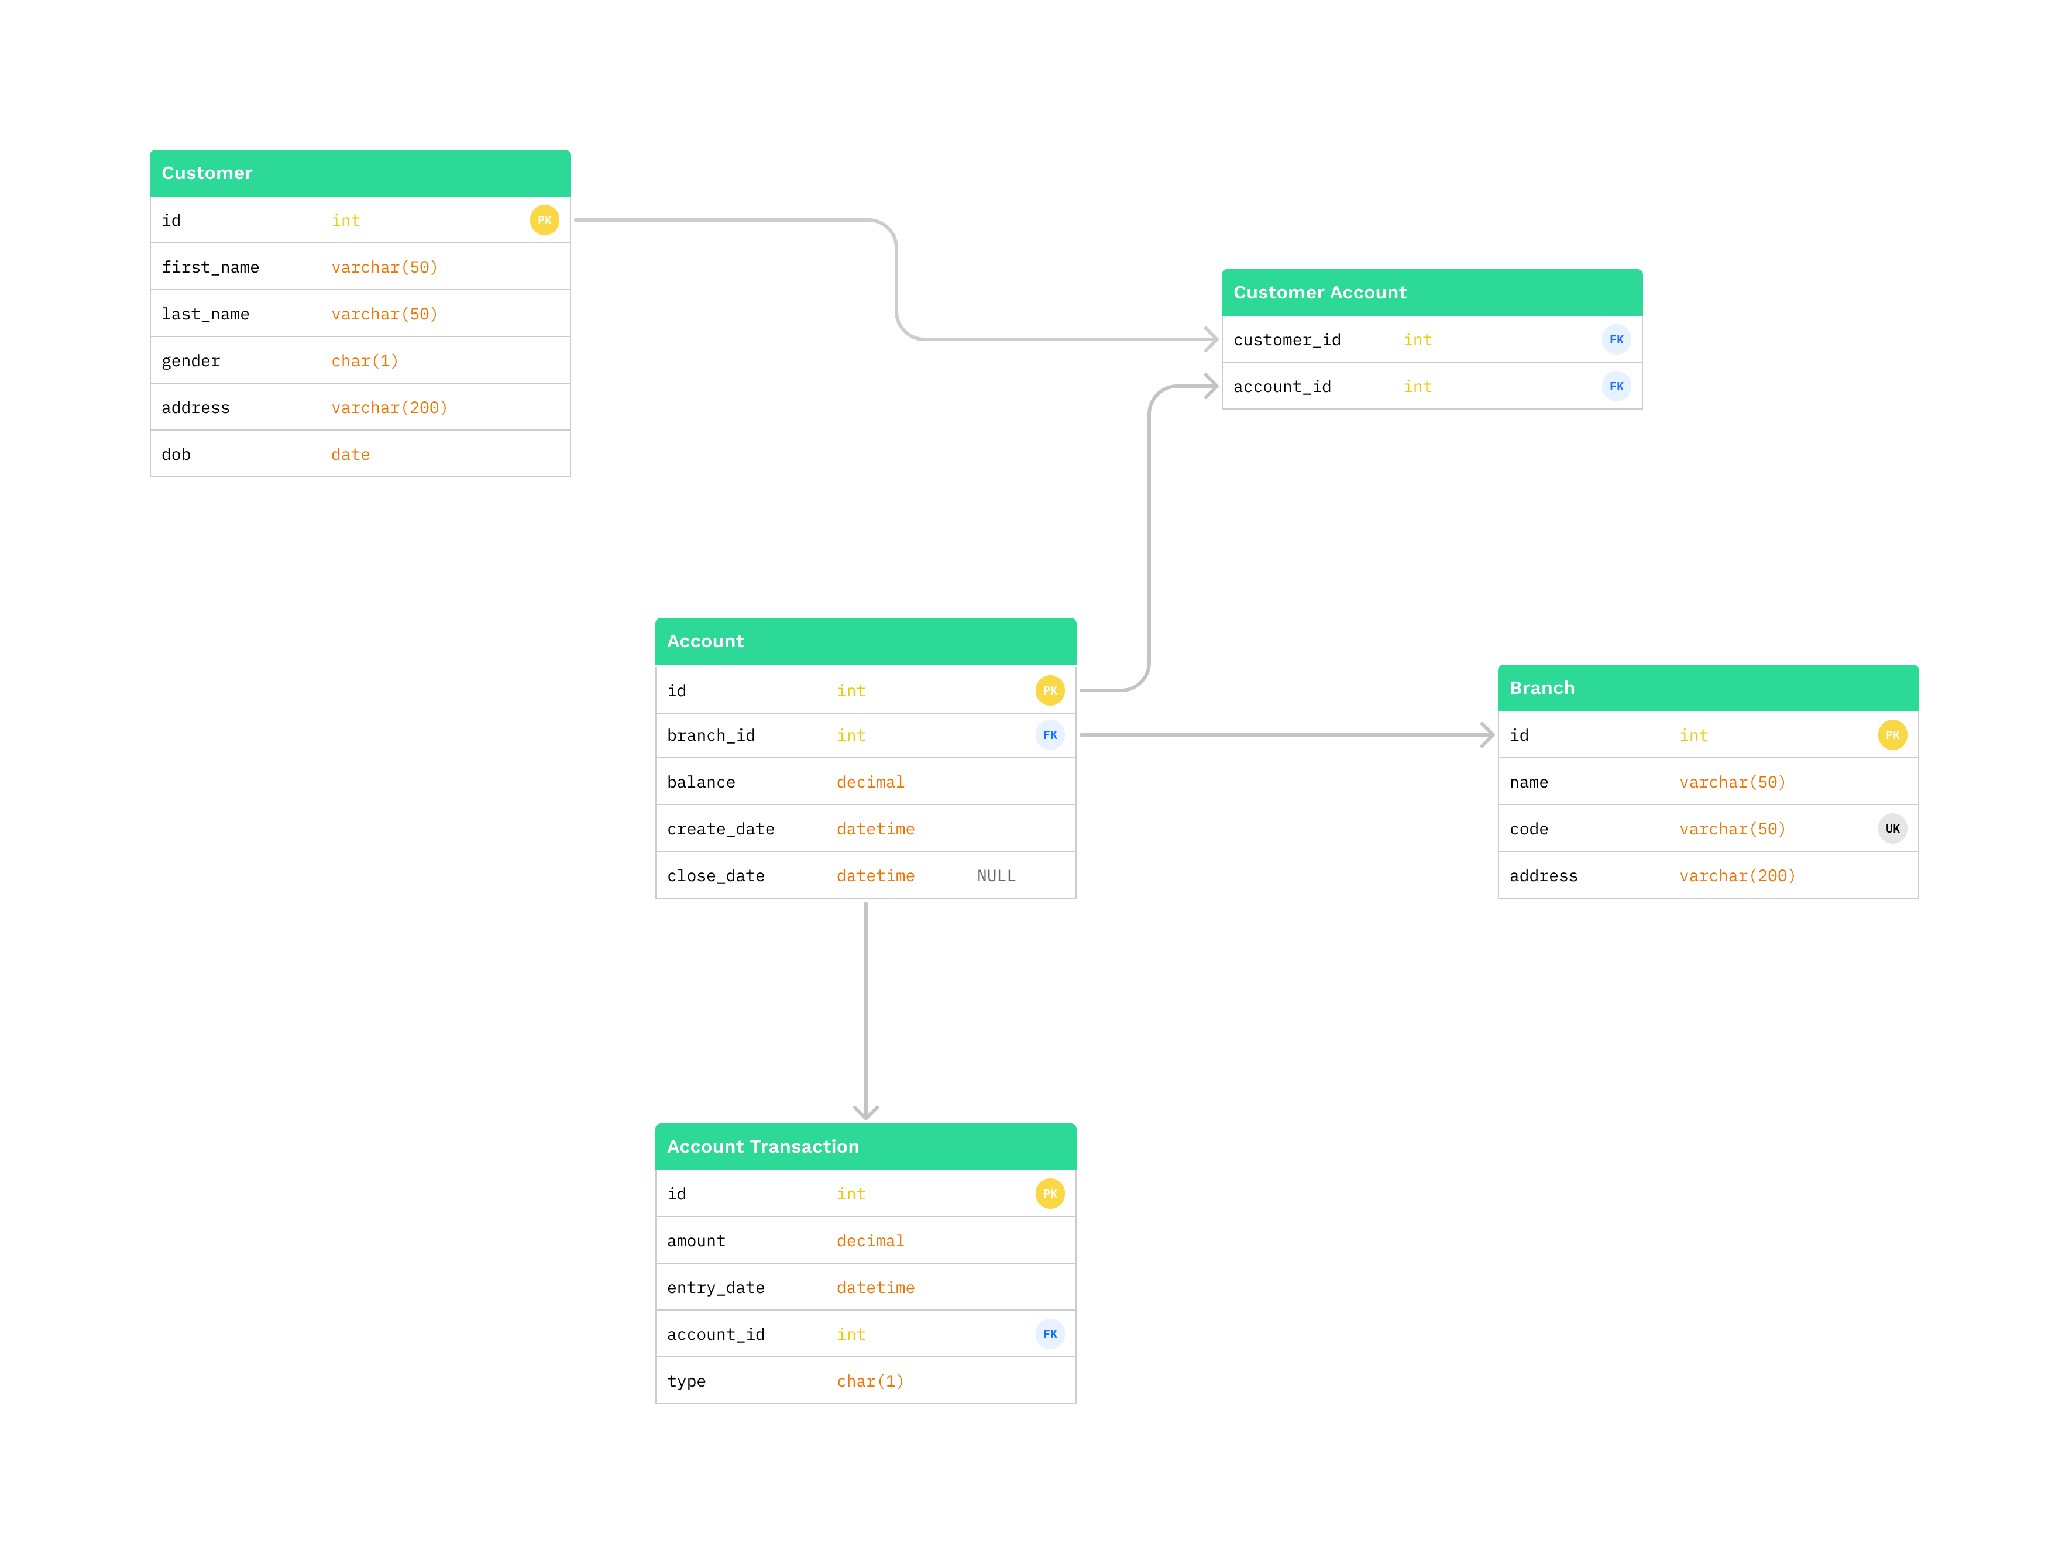Click the FK badge on customer_id field
This screenshot has height=1554, width=2069.
1616,339
